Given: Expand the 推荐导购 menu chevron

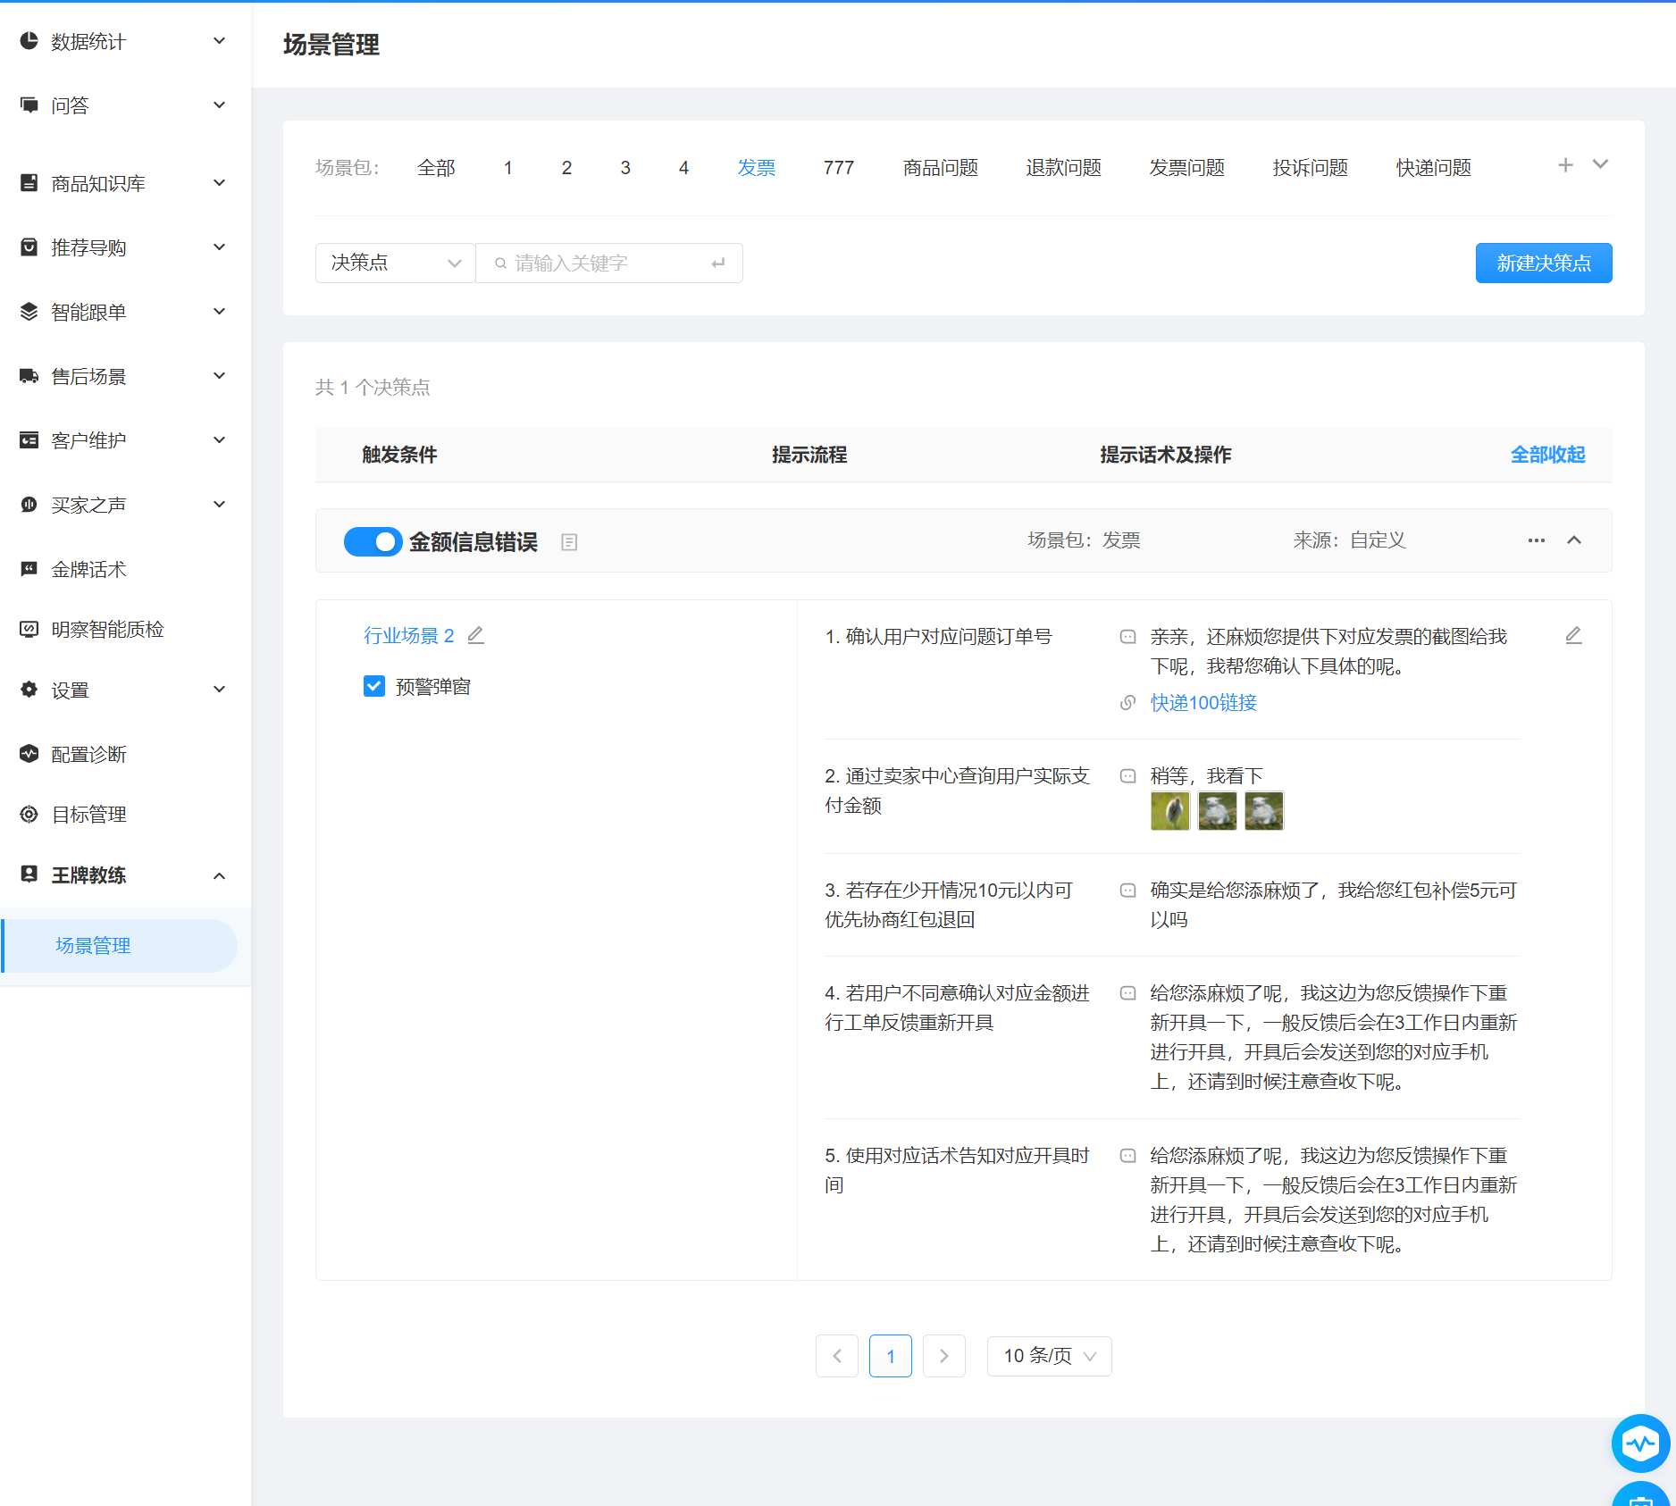Looking at the screenshot, I should [x=220, y=247].
